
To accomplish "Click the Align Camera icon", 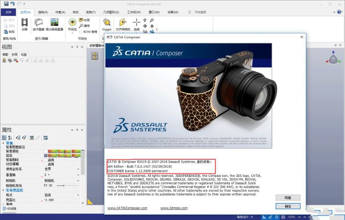I will click(x=123, y=22).
